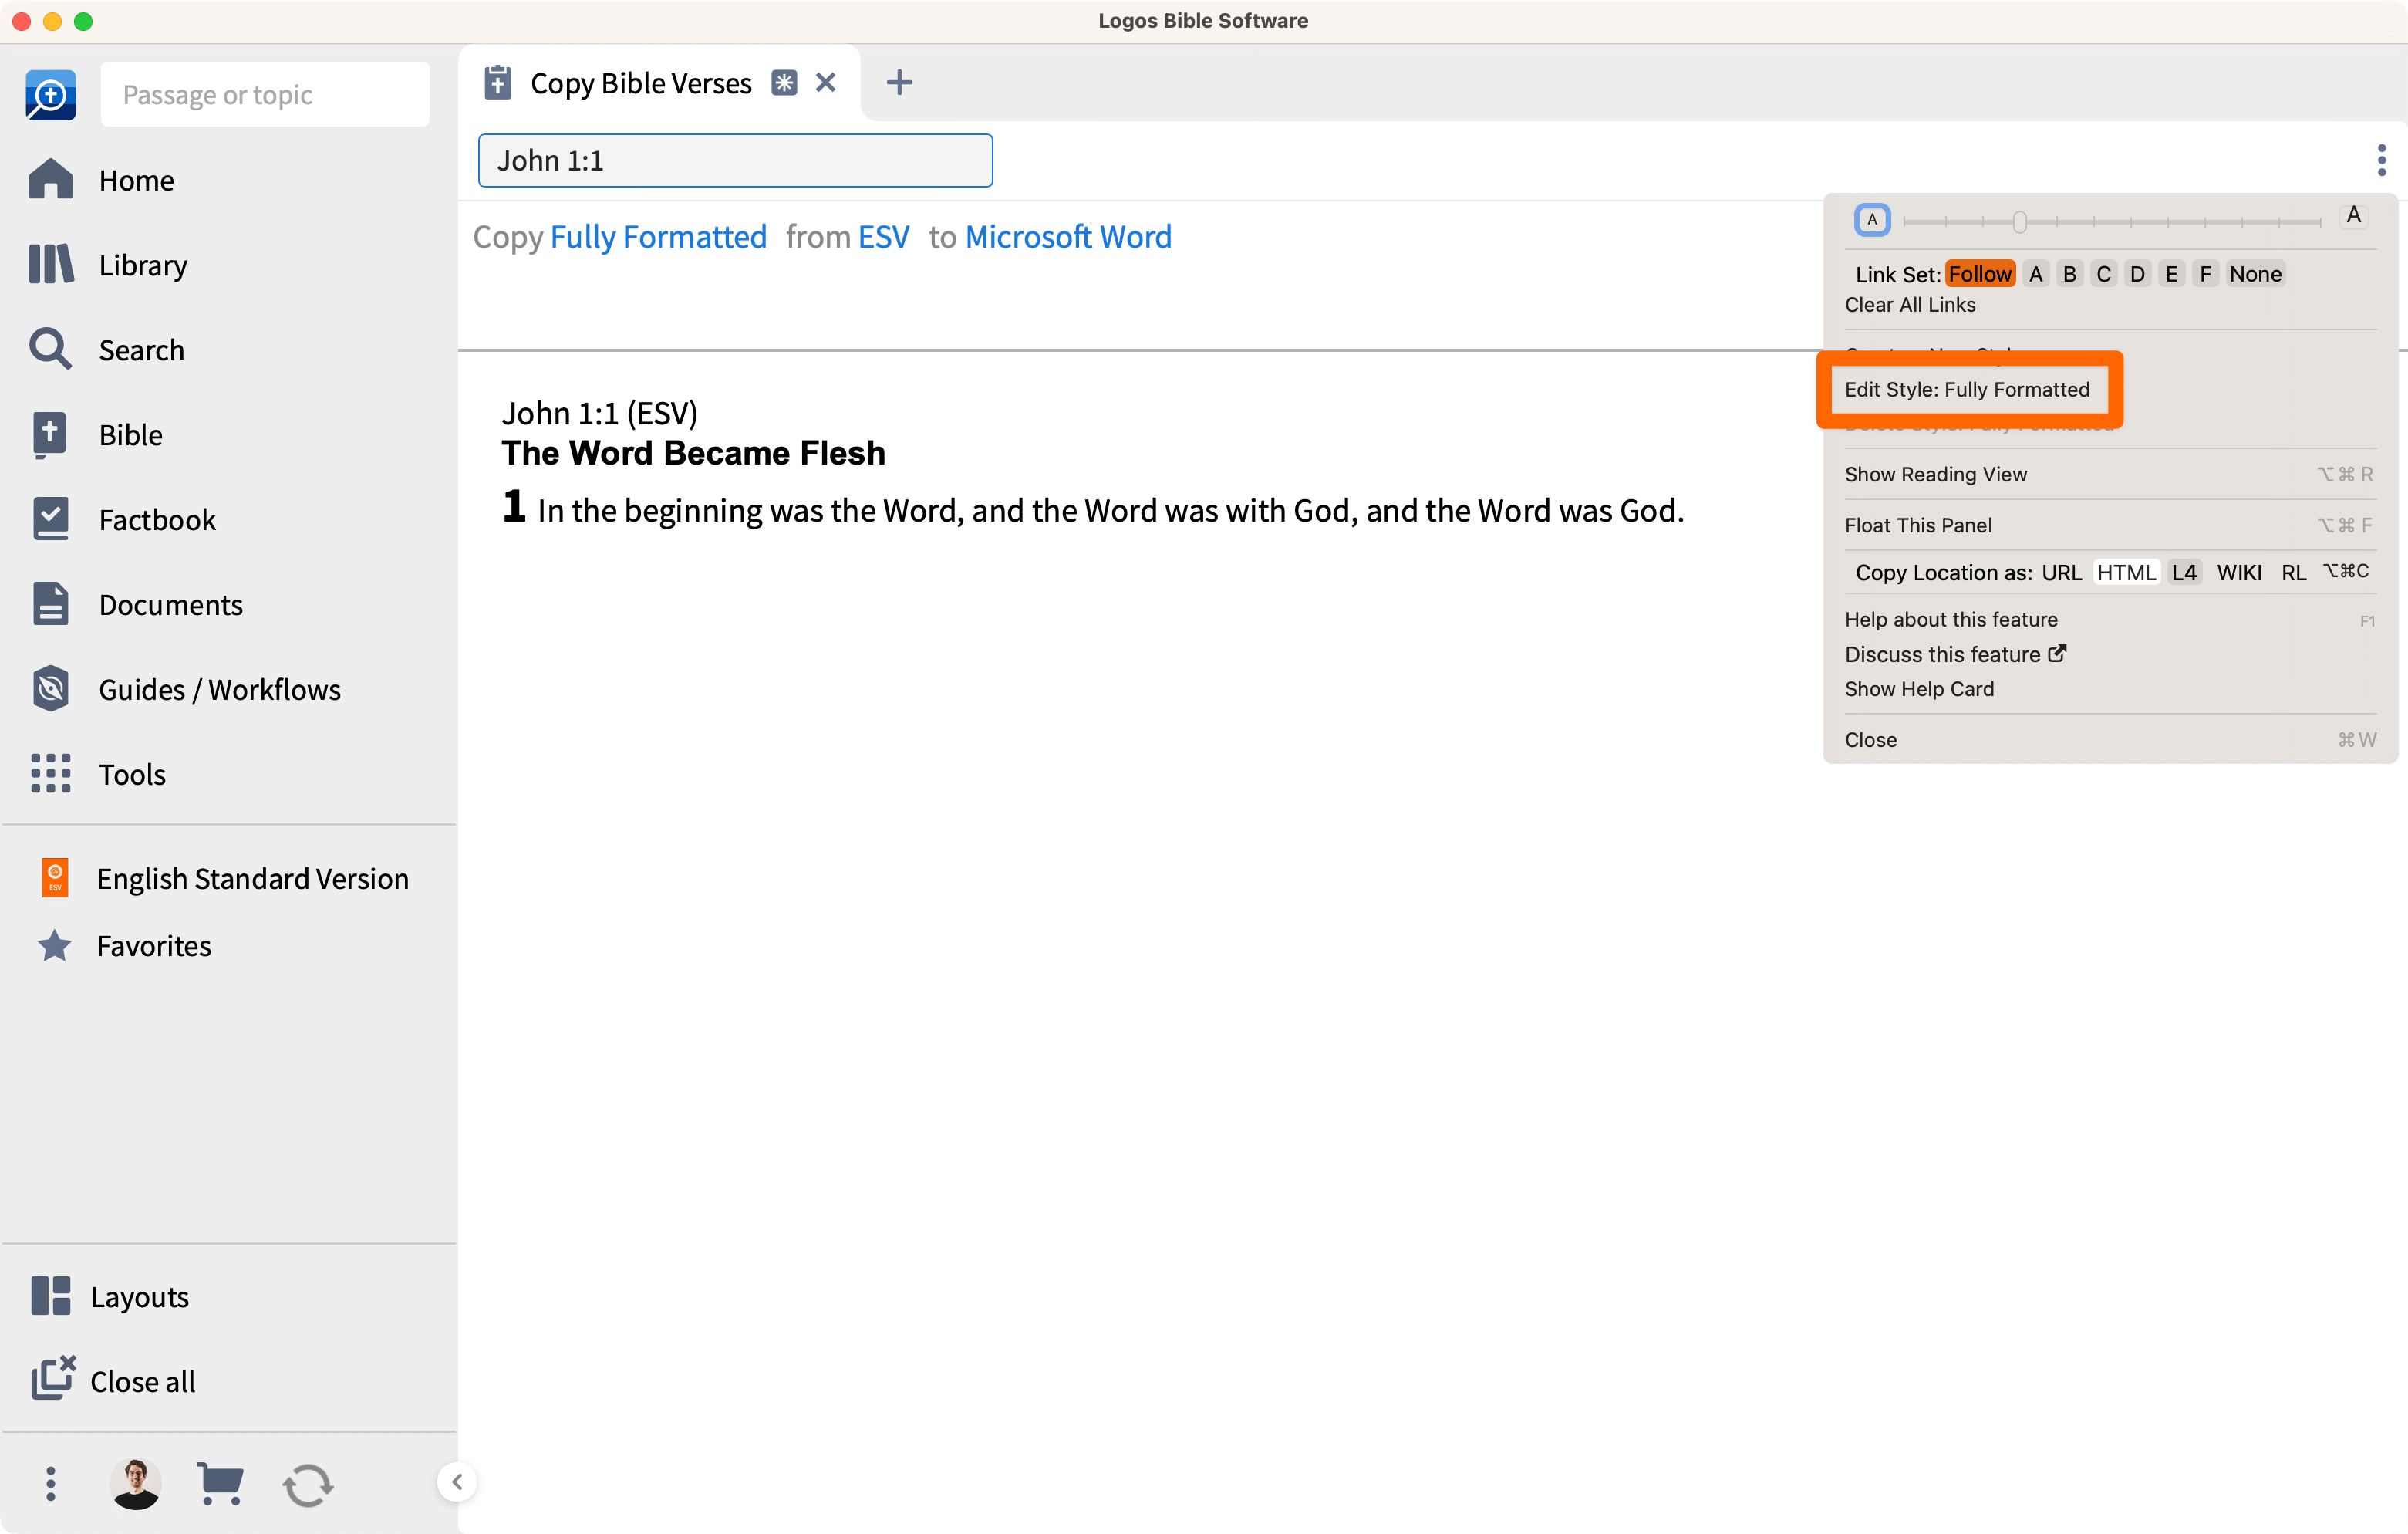Viewport: 2408px width, 1534px height.
Task: Click the large A font size button
Action: click(2353, 215)
